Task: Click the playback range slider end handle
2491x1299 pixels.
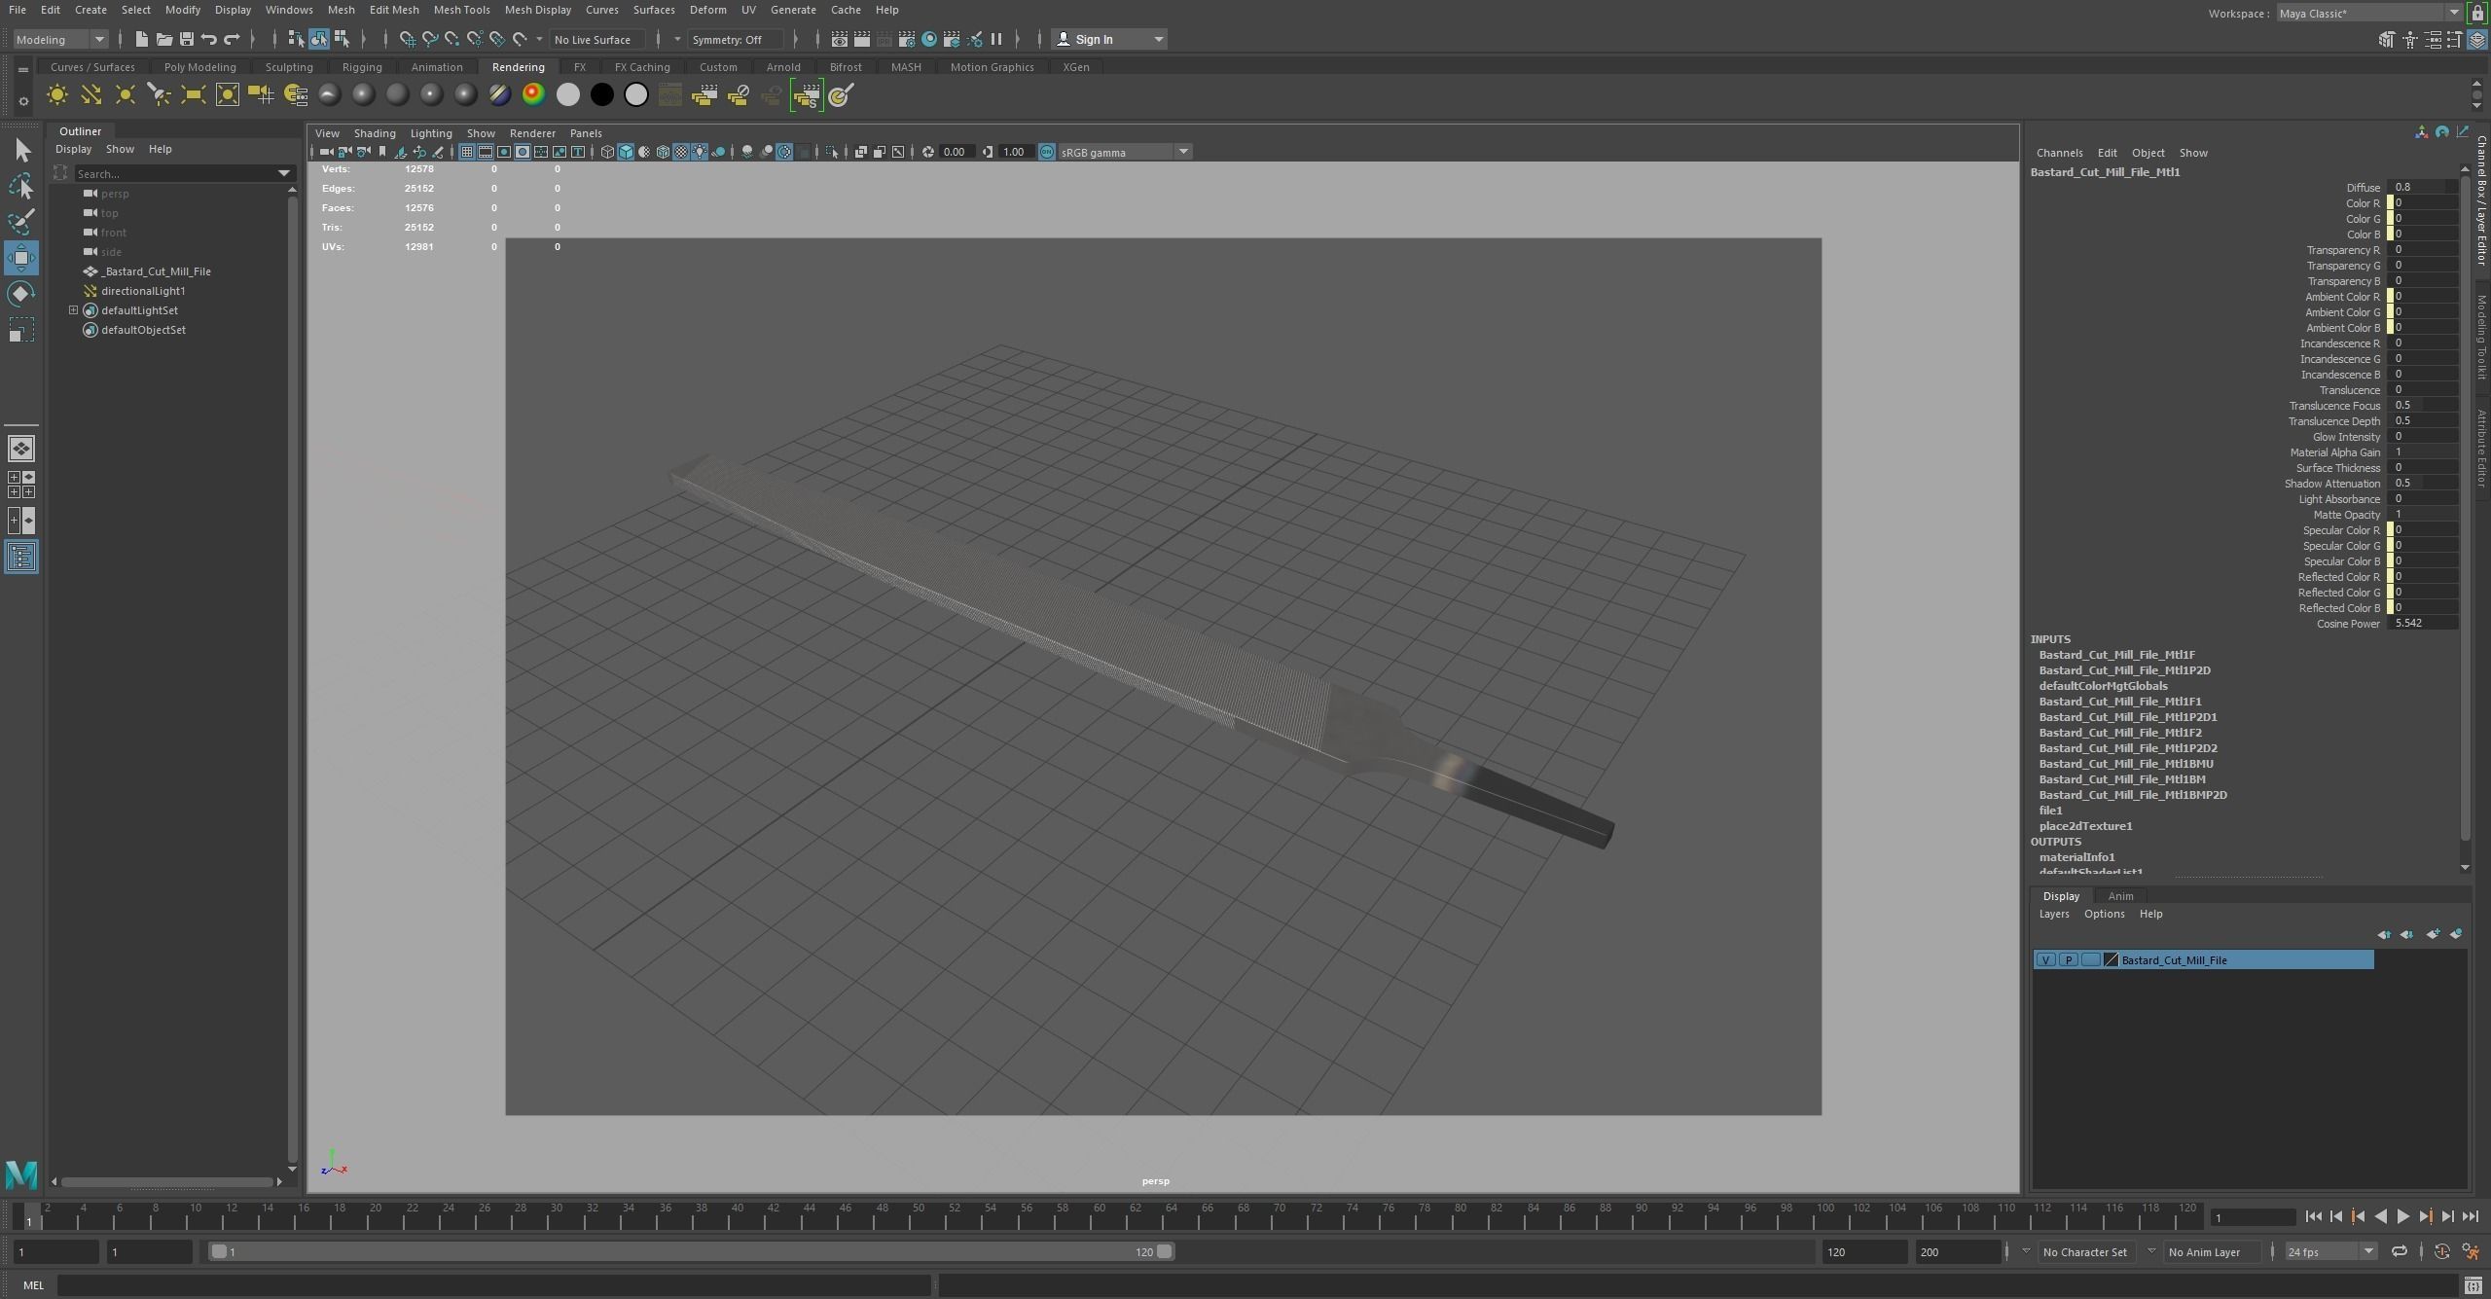Action: (1164, 1252)
